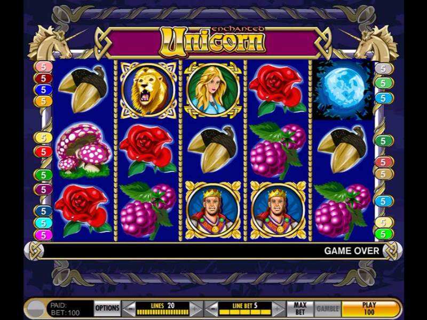Viewport: 427px width, 320px height.
Task: Click the Enchanted Unicorn title logo
Action: pos(212,42)
